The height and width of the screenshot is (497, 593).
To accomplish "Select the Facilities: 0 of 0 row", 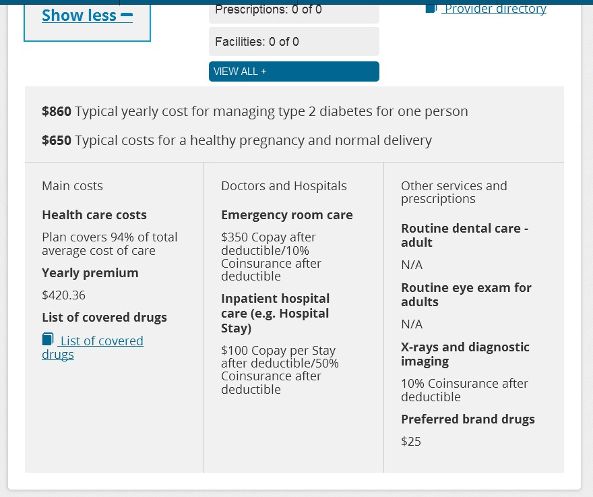I will [x=294, y=42].
